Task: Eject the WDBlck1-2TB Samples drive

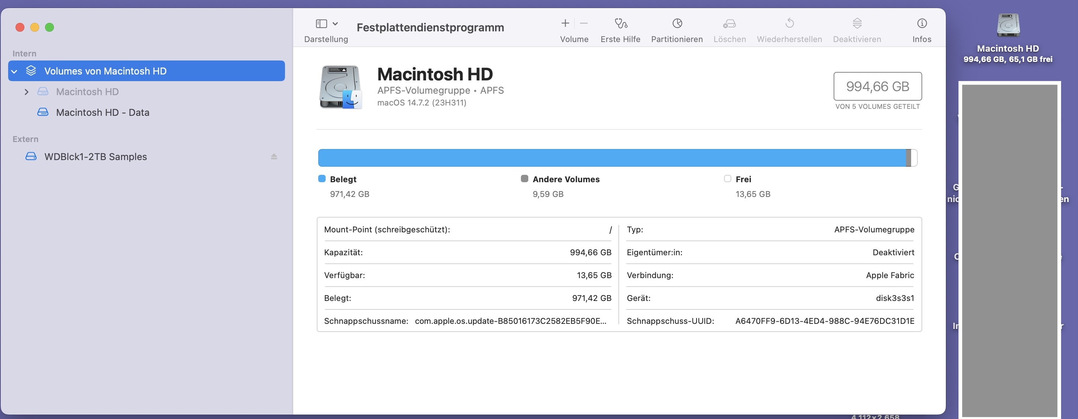Action: (274, 156)
